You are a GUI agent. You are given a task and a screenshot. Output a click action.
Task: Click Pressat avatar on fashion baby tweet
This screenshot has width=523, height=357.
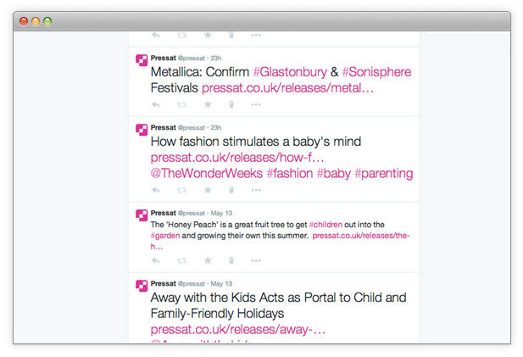coord(142,130)
